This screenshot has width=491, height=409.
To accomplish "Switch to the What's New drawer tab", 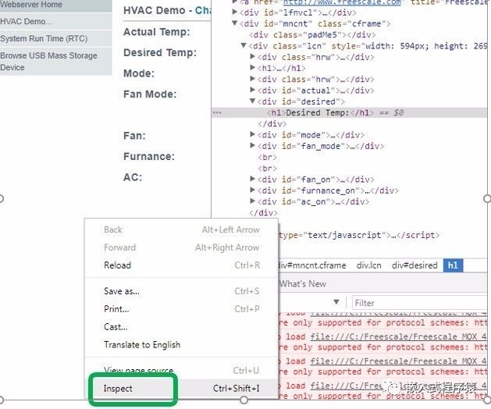I will point(303,284).
